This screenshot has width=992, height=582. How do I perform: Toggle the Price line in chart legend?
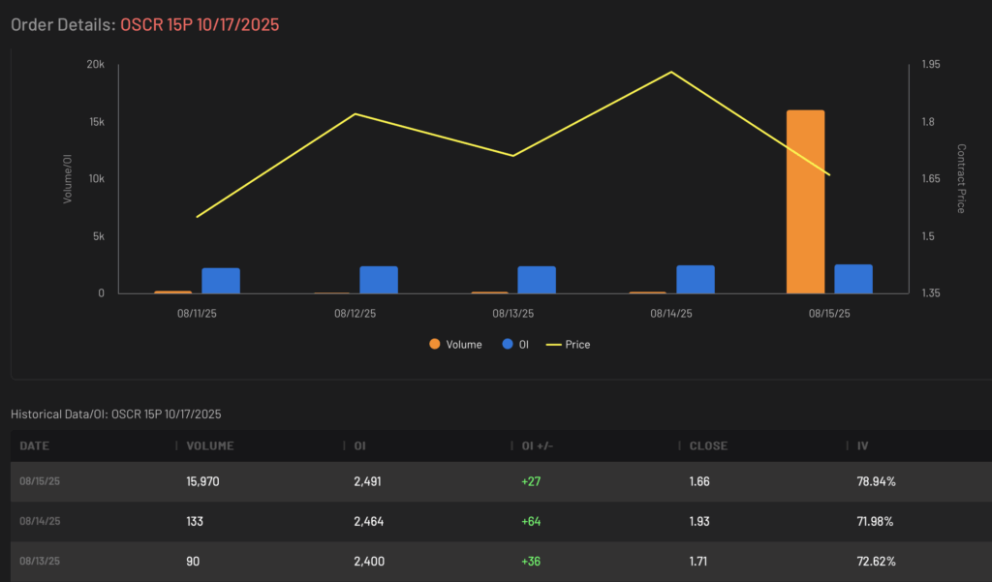(568, 344)
